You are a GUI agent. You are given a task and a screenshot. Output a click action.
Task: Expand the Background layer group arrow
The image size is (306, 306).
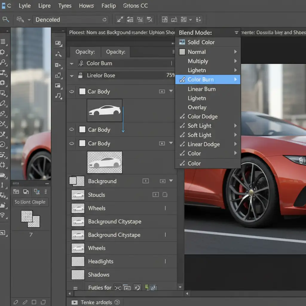tap(171, 181)
